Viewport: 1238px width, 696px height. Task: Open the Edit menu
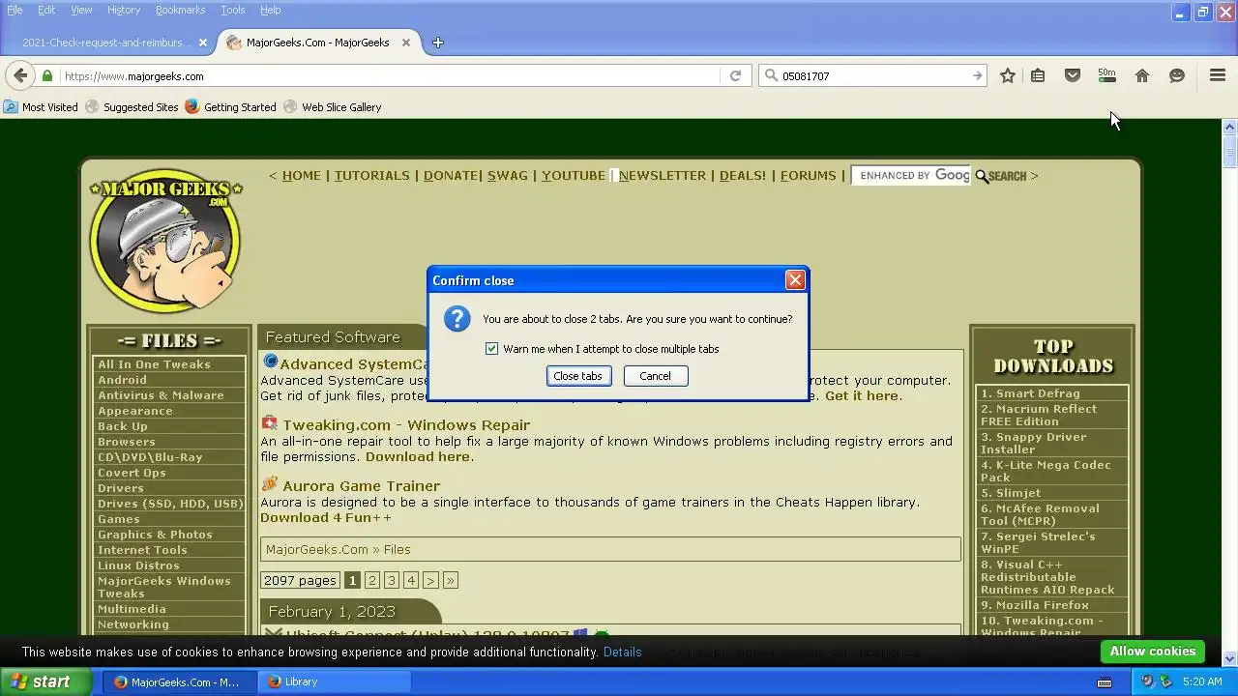click(x=46, y=10)
